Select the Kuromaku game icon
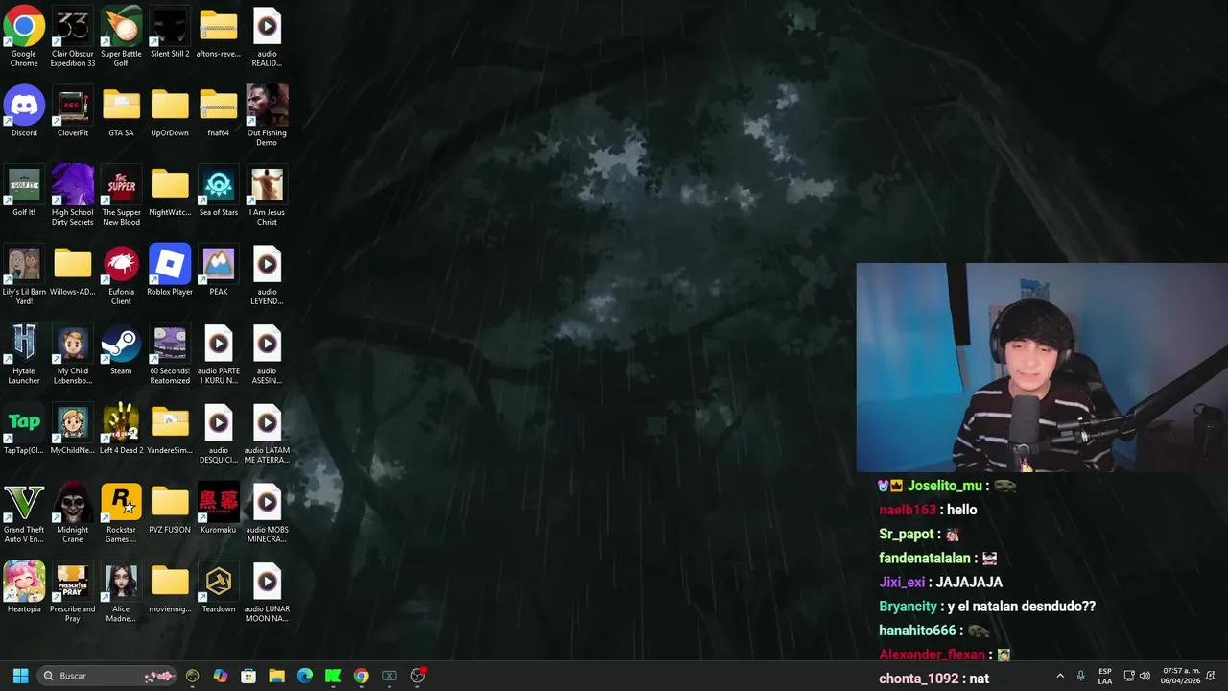This screenshot has width=1228, height=691. tap(218, 510)
